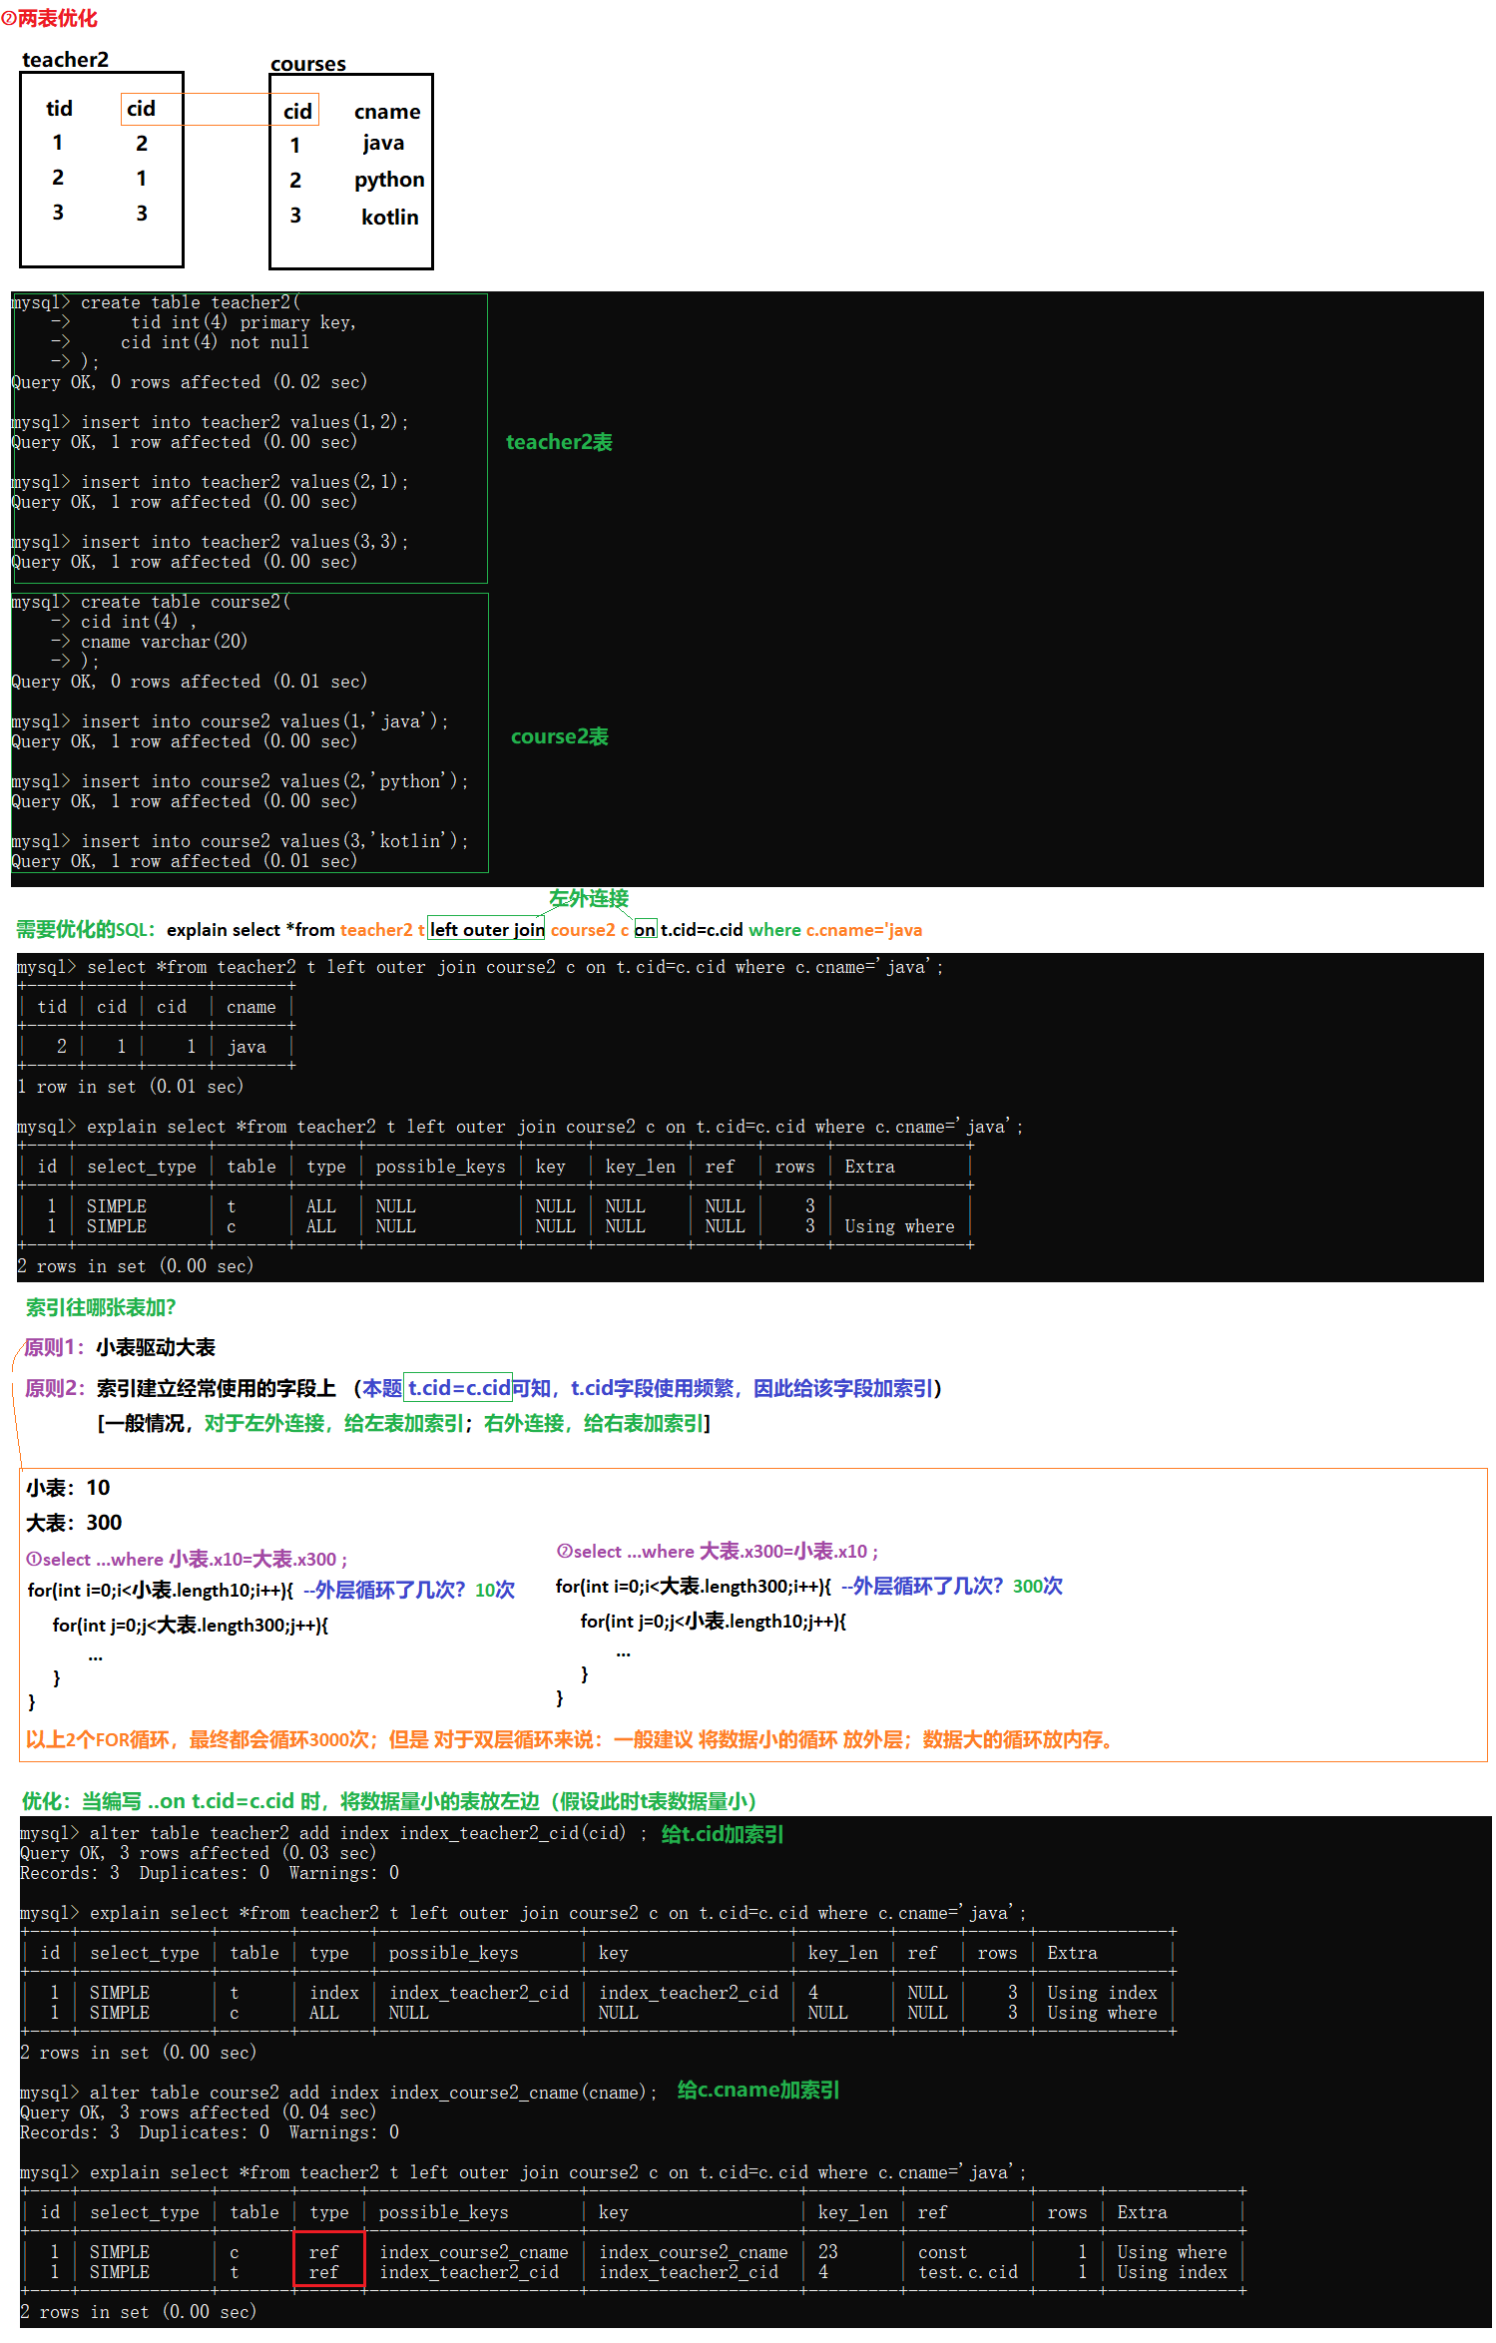Click the red-boxed ref type cells

click(328, 2261)
